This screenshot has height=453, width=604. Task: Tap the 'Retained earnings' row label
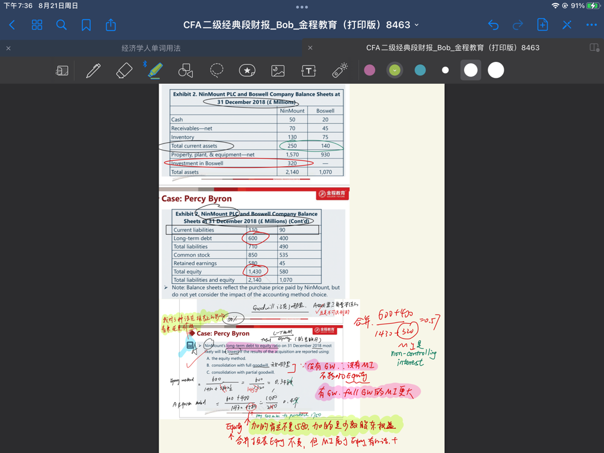click(x=195, y=264)
